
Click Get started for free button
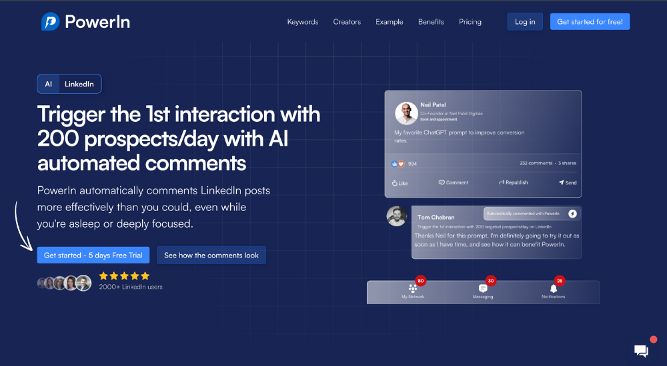click(x=590, y=22)
